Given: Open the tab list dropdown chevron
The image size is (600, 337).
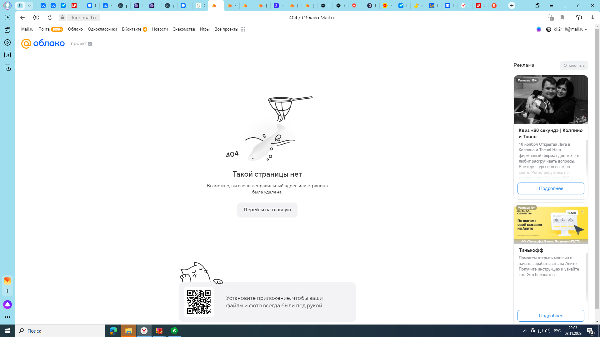Looking at the screenshot, I should click(x=29, y=6).
